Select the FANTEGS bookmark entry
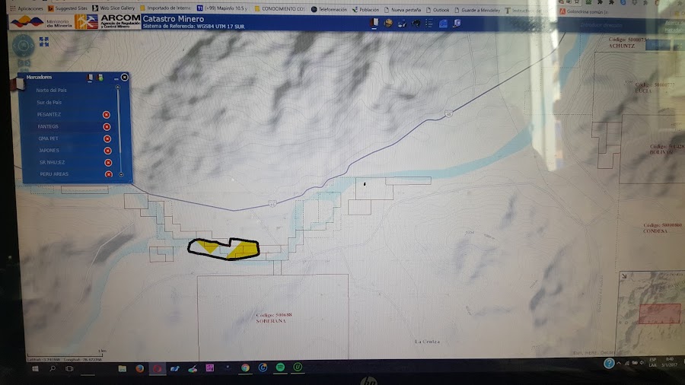This screenshot has height=385, width=685. (x=48, y=126)
